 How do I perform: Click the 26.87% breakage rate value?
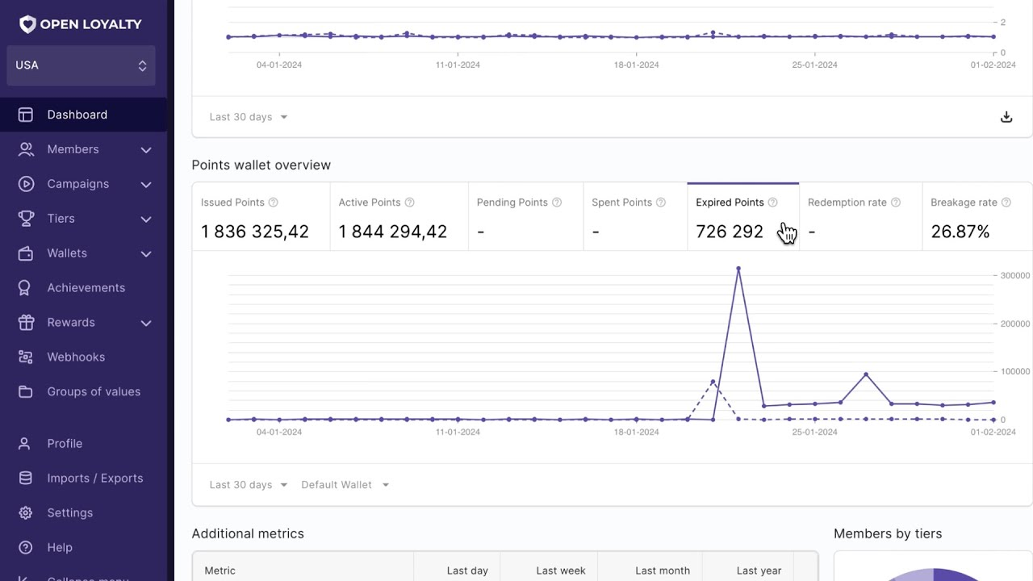[960, 232]
